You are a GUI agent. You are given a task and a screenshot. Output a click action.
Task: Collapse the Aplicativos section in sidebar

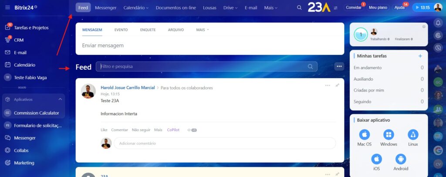pos(60,99)
